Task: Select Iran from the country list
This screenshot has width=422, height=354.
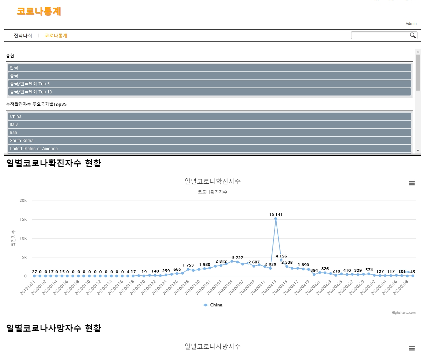Action: pos(209,133)
